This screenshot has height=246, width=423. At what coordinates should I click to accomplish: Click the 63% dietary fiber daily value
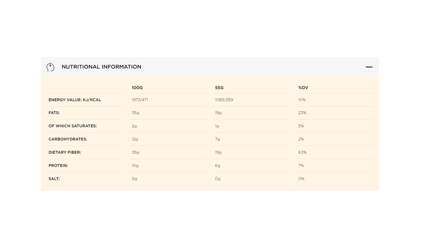302,152
